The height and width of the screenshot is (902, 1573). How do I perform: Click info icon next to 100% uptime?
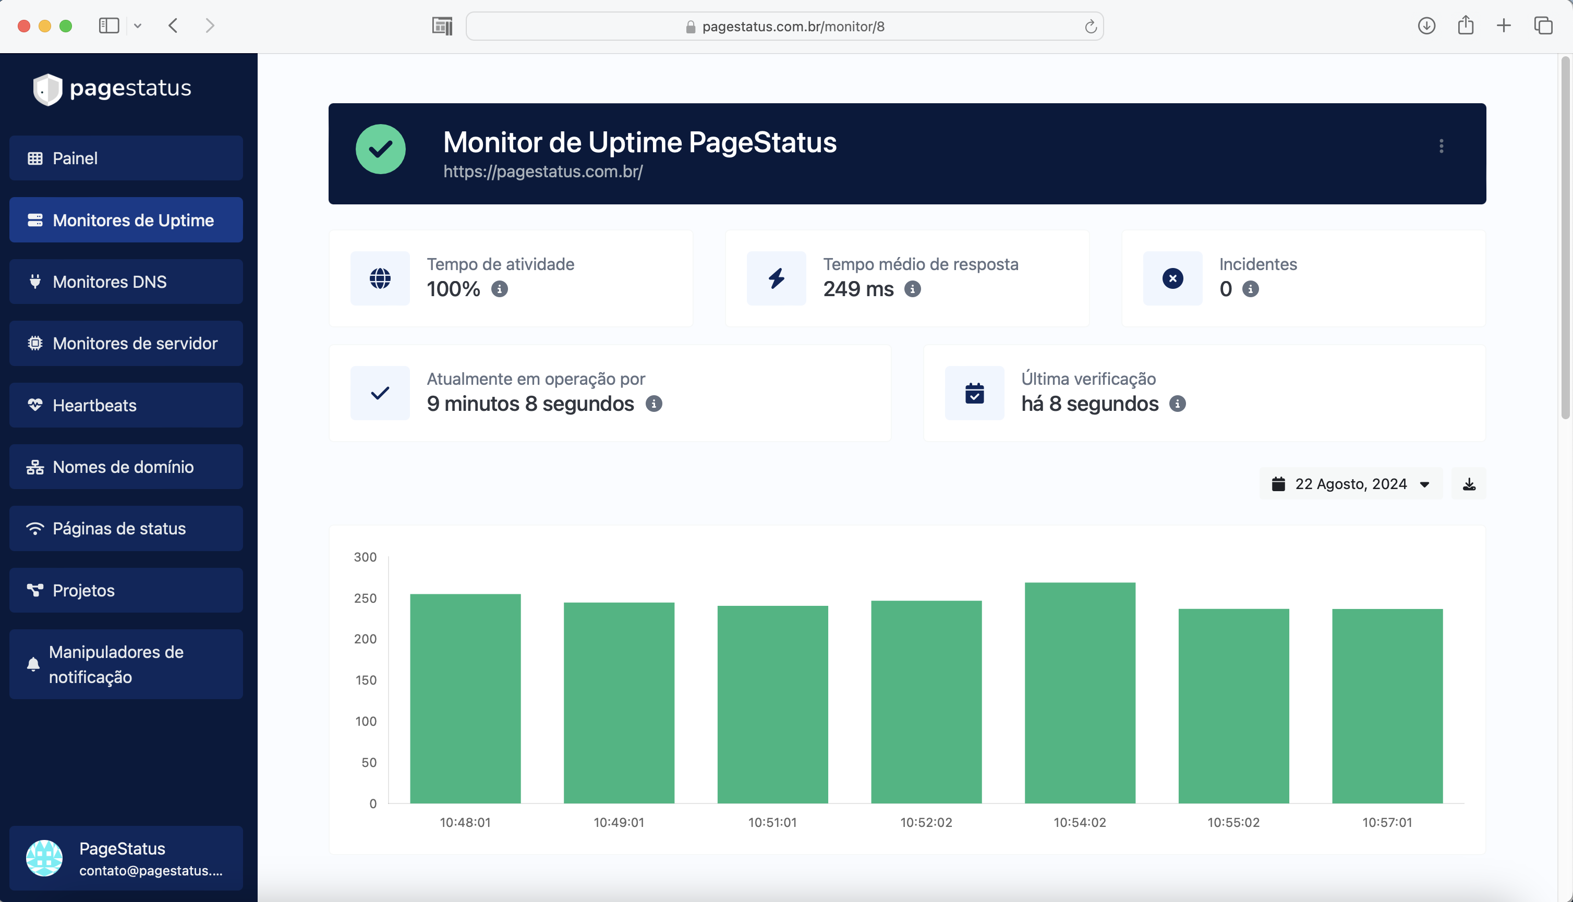pyautogui.click(x=499, y=289)
